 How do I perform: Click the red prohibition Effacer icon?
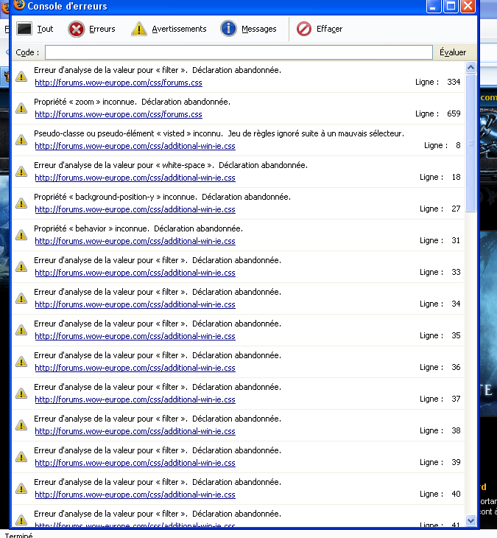point(303,29)
